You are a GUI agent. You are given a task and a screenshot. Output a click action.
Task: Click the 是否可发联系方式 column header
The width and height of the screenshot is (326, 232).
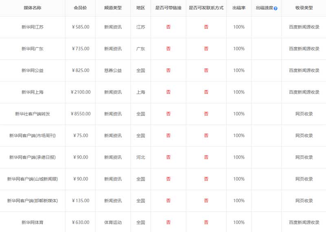click(206, 8)
